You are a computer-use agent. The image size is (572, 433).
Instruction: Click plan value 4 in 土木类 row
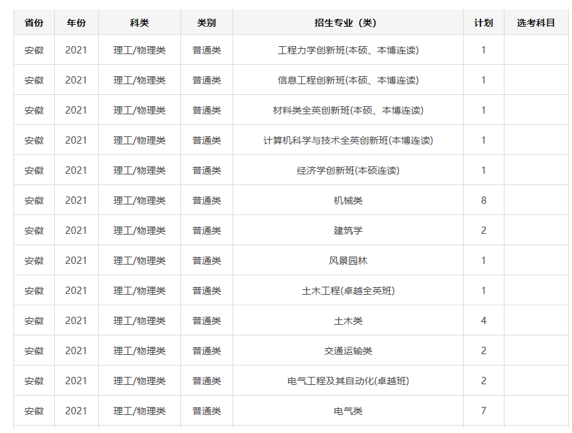point(483,321)
